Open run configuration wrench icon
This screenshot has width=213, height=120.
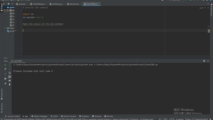tap(5, 69)
